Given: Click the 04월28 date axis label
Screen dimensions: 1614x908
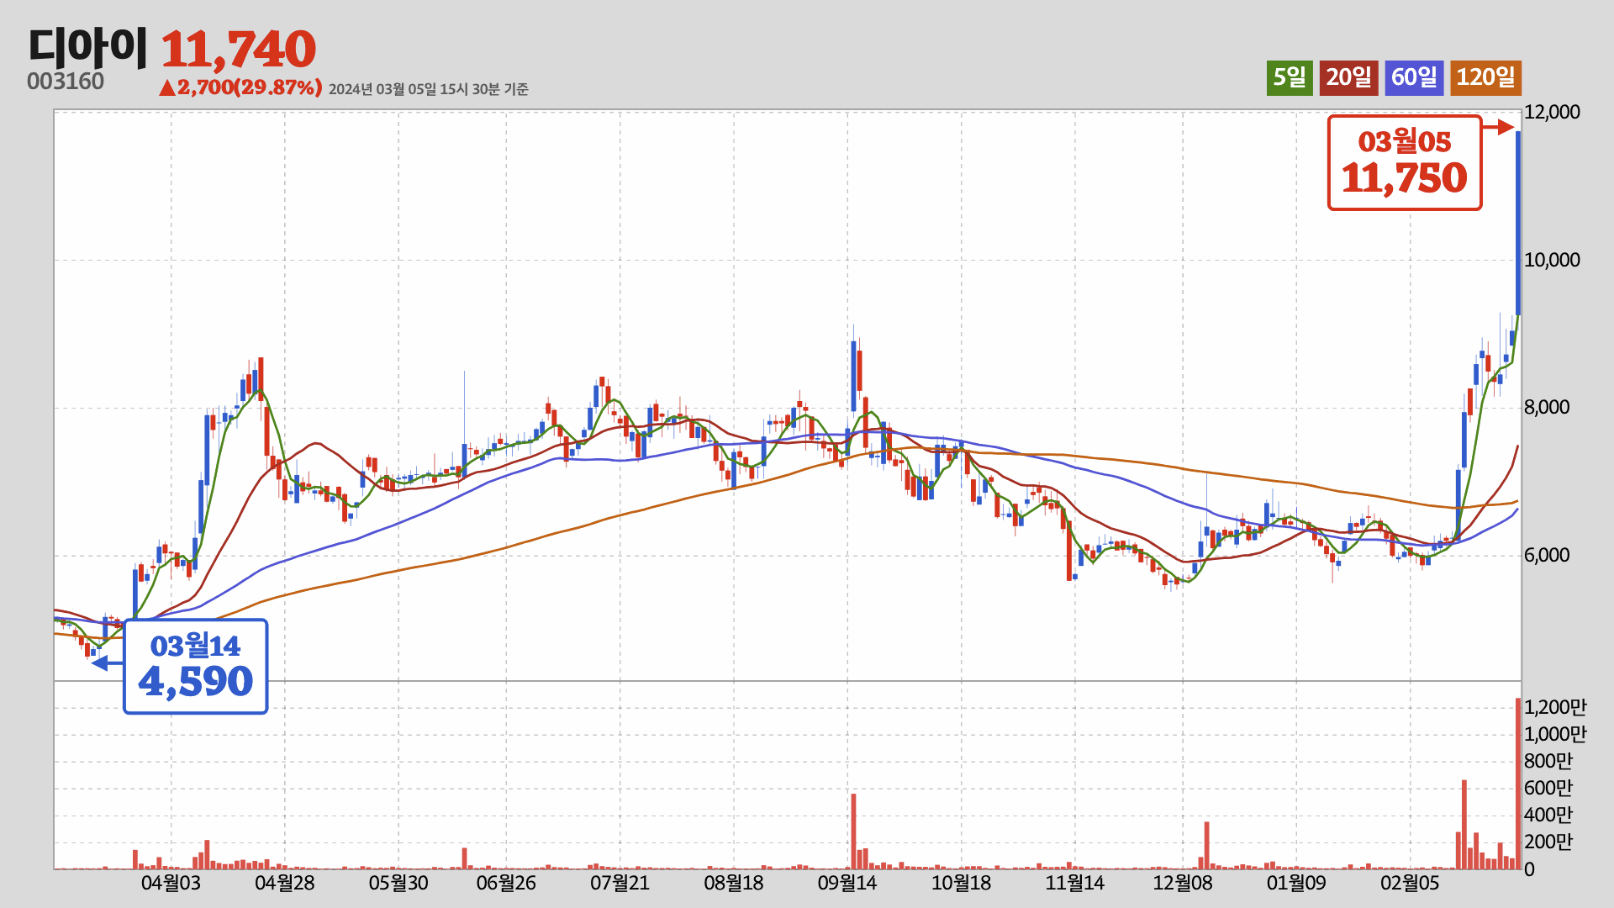Looking at the screenshot, I should pyautogui.click(x=284, y=883).
